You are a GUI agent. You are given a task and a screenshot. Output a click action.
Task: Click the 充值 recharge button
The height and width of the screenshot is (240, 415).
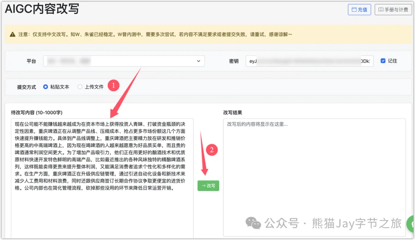[x=359, y=10]
